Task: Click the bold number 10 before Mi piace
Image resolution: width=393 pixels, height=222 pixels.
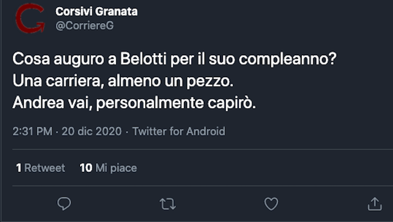Action: coord(86,168)
